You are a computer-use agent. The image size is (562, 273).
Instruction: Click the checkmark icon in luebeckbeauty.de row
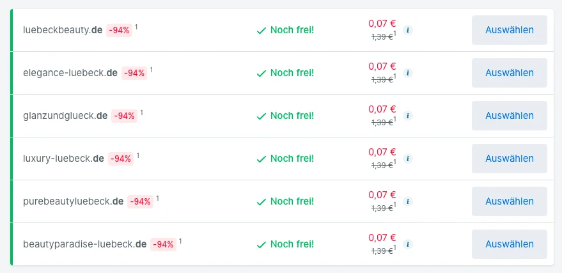(261, 30)
